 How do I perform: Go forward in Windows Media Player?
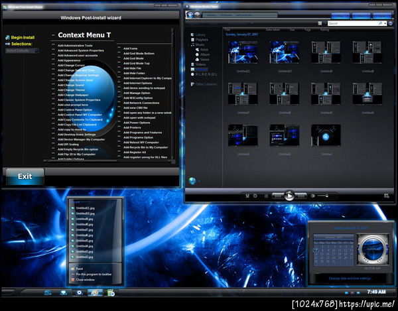pyautogui.click(x=197, y=15)
